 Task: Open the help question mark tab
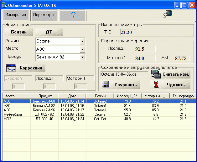tap(73, 15)
